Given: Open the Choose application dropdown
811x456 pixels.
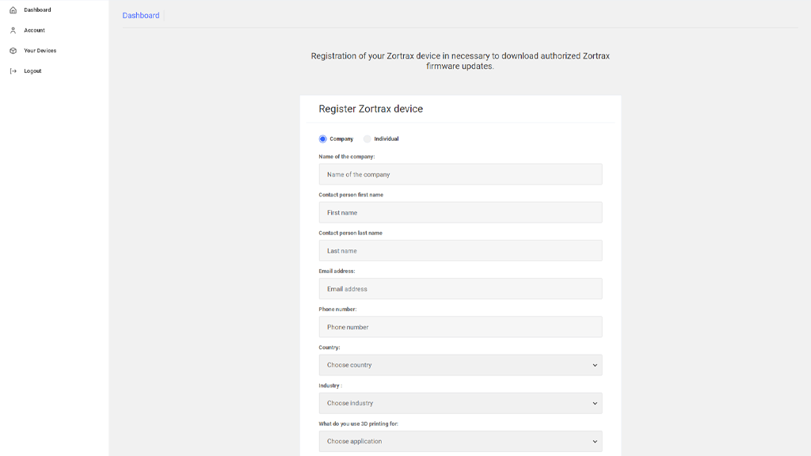Looking at the screenshot, I should click(x=459, y=441).
